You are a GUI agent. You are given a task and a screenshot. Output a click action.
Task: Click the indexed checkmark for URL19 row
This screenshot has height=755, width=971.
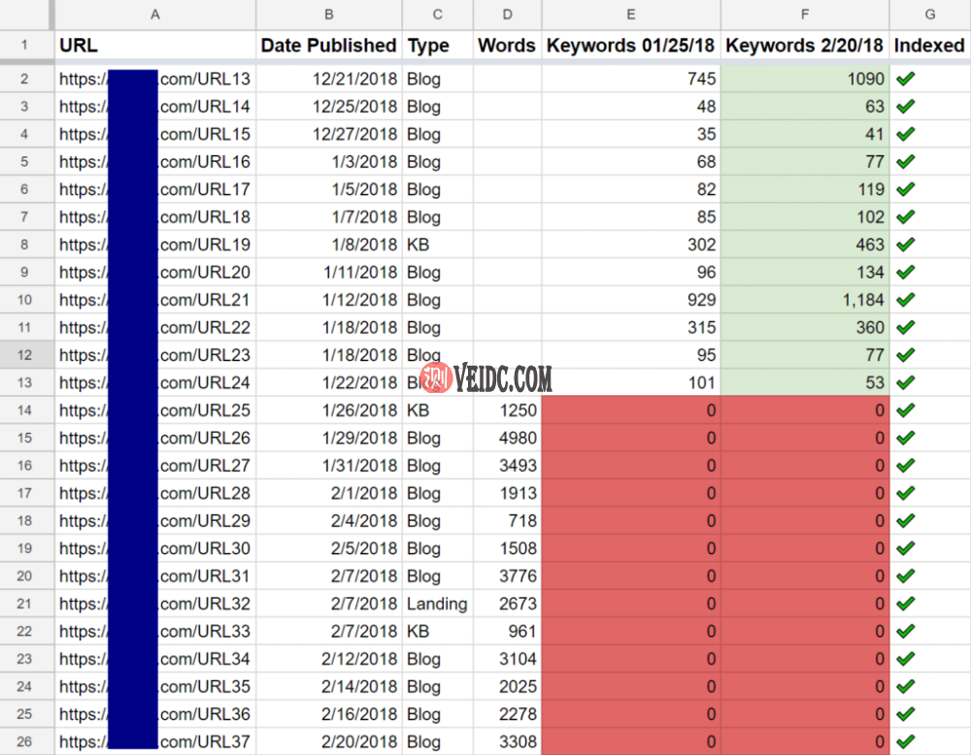pyautogui.click(x=905, y=245)
